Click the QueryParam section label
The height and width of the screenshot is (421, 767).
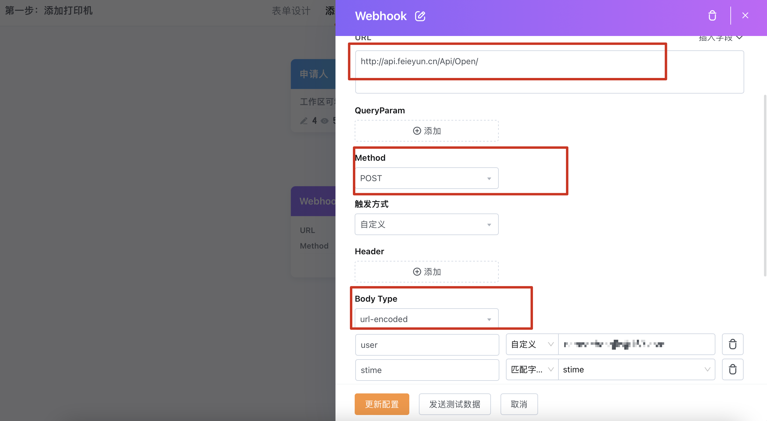tap(380, 110)
